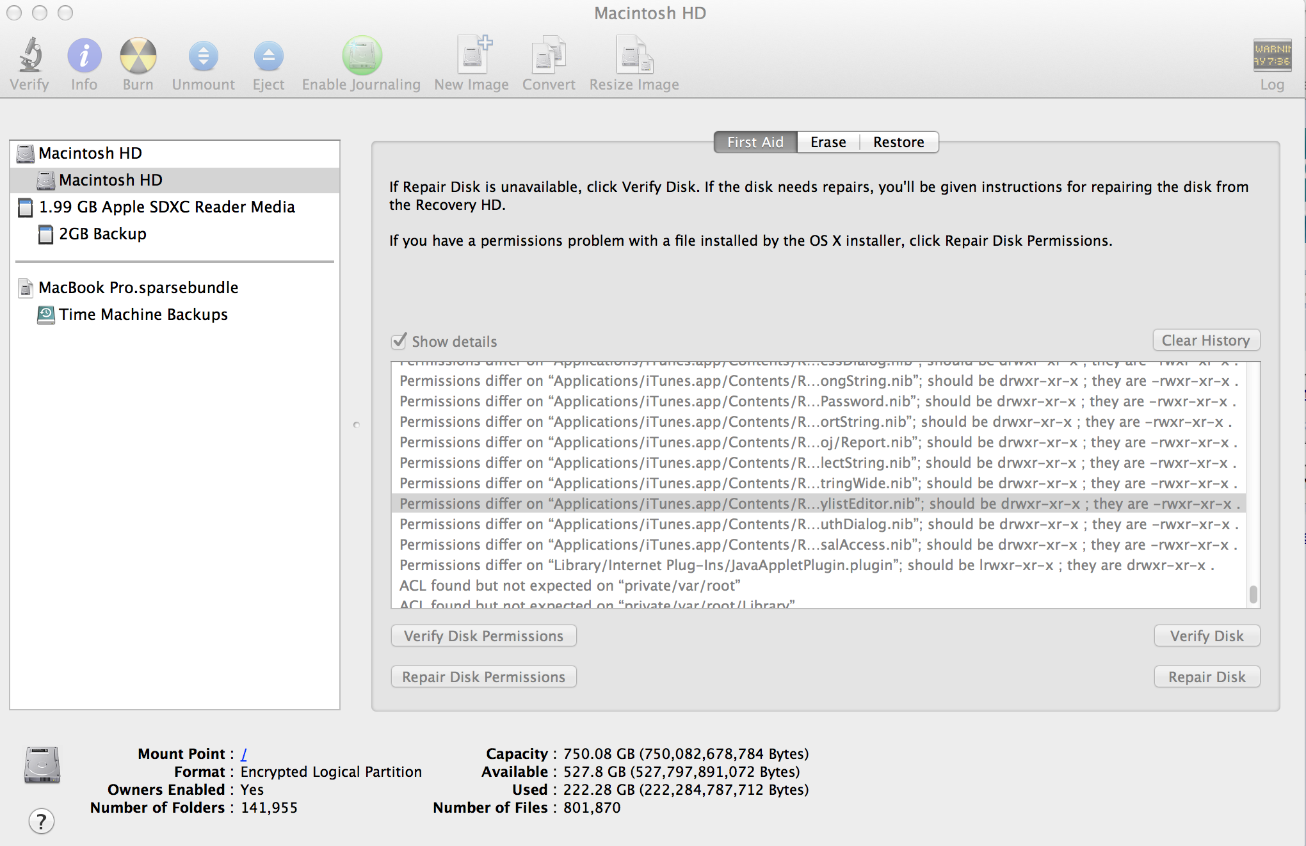
Task: Uncheck the Show details checkbox
Action: tap(399, 341)
